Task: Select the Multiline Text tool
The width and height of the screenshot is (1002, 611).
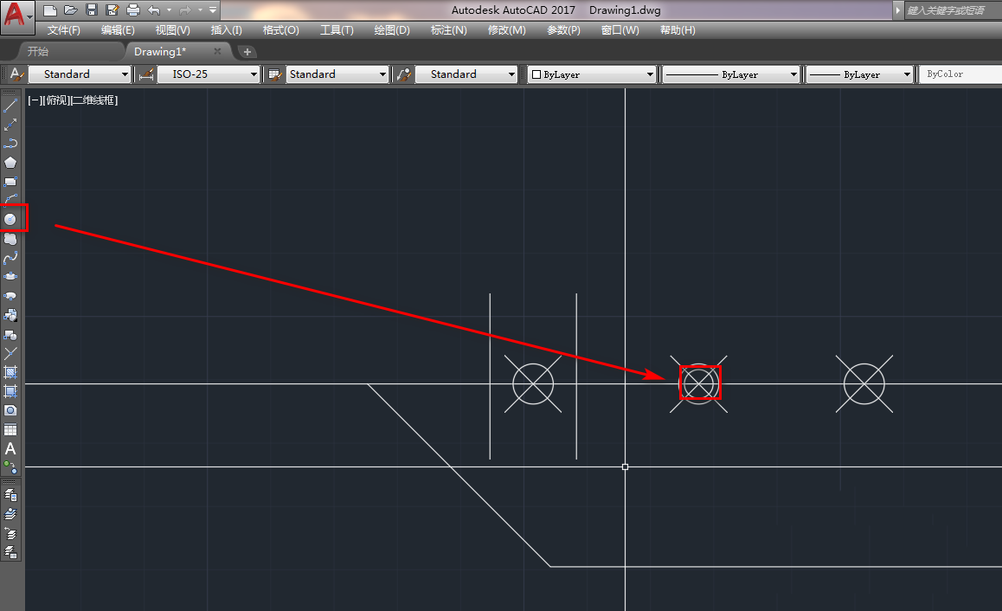Action: click(x=10, y=448)
